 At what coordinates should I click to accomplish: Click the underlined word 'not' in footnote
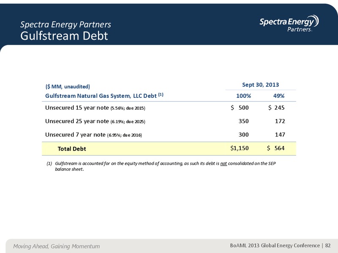[224, 163]
